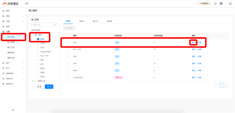
Task: Click the 施工授权 batch button
Action: 69,28
